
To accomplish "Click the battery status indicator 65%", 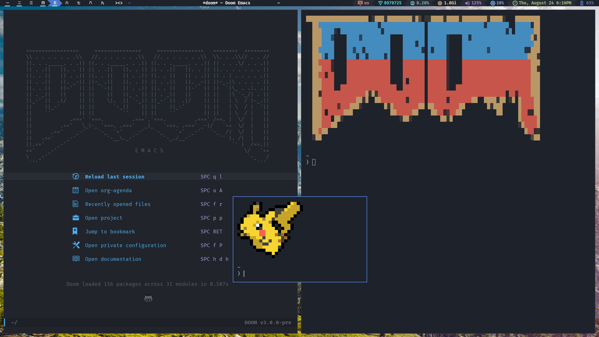I will (x=588, y=3).
